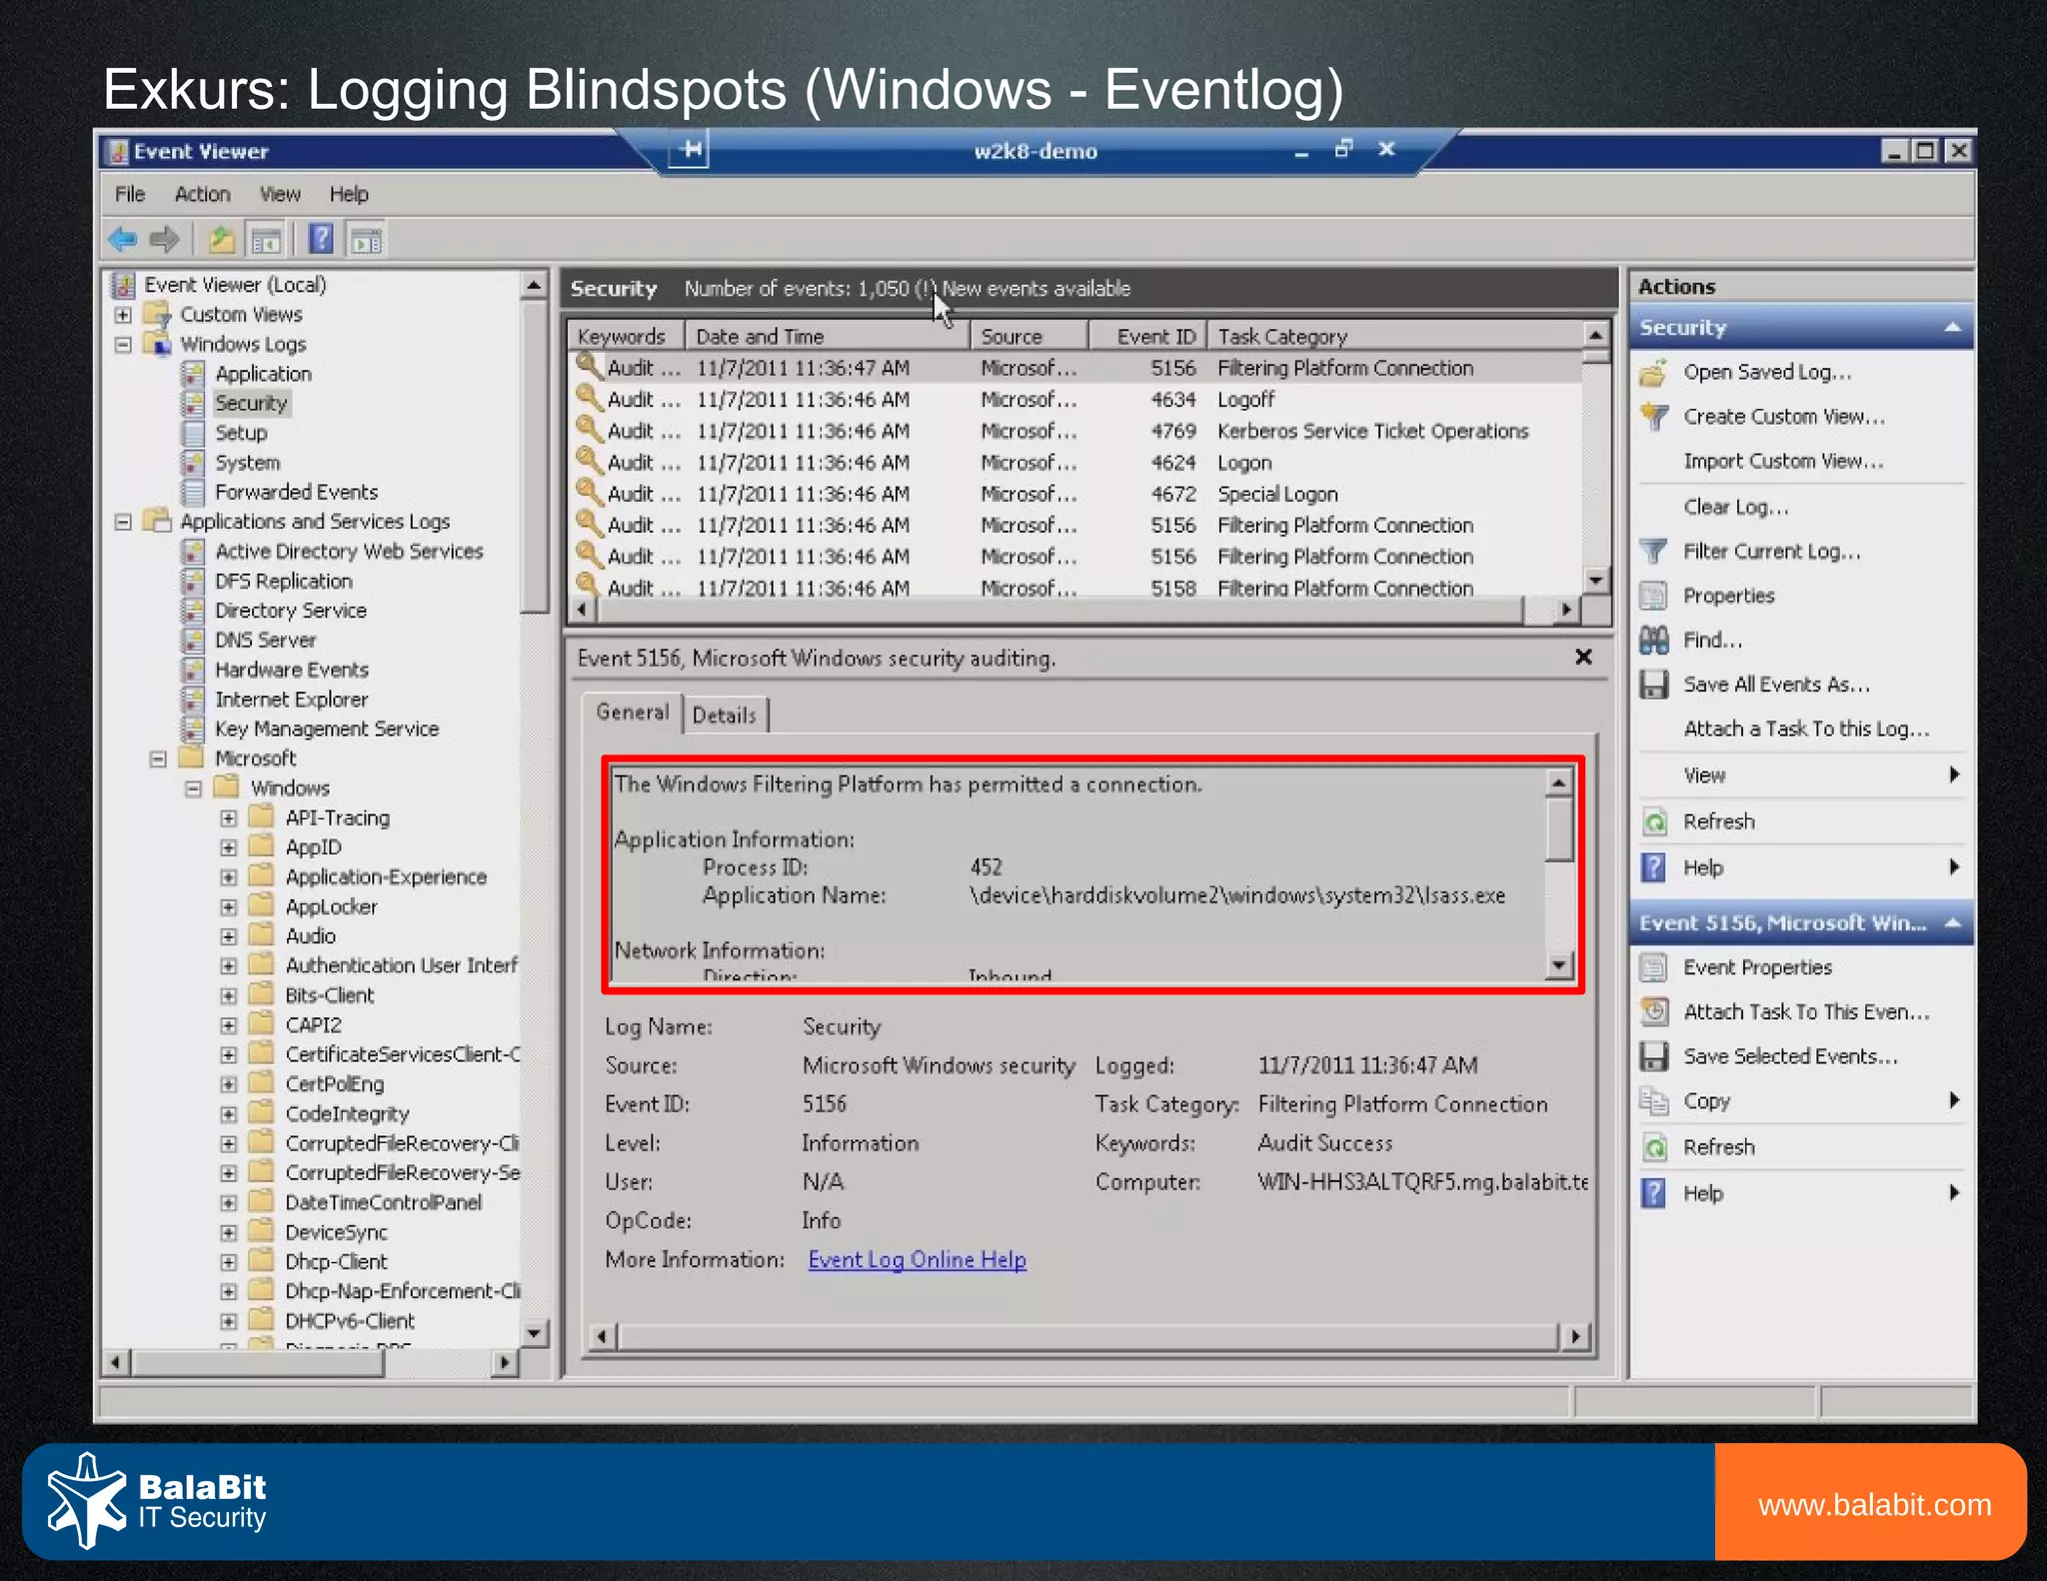Screen dimensions: 2047x1581
Task: Click the Forward arrow toolbar icon
Action: tap(164, 239)
